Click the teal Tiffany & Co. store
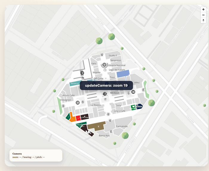 pos(75,84)
